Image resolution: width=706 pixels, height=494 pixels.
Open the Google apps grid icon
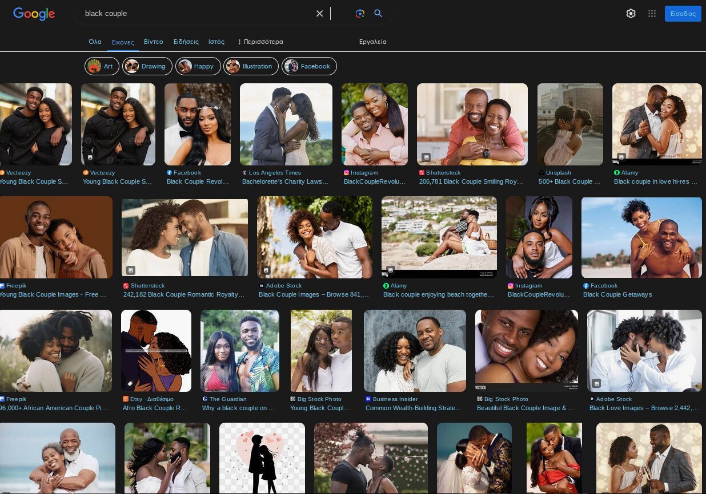click(x=652, y=14)
